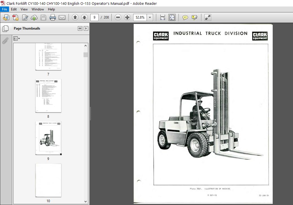Image resolution: width=293 pixels, height=205 pixels.
Task: Click the right arrow in thumbnails header
Action: click(x=86, y=28)
